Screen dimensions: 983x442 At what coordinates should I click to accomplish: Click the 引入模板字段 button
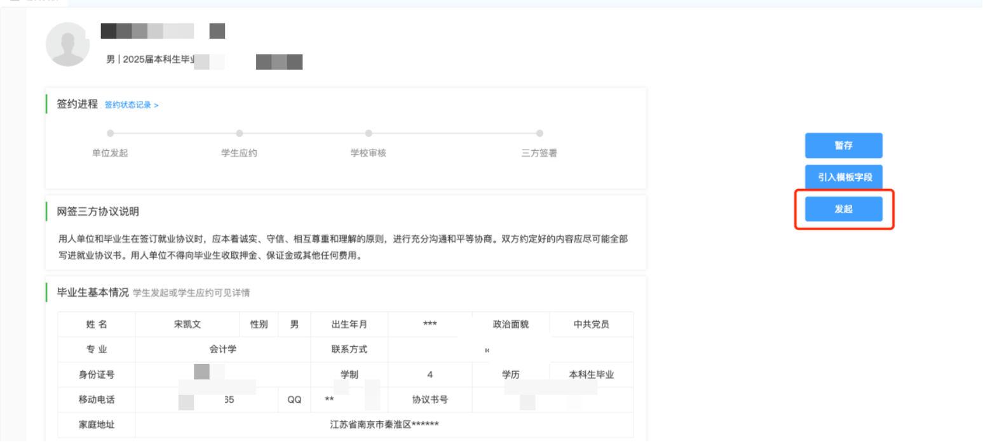coord(843,178)
